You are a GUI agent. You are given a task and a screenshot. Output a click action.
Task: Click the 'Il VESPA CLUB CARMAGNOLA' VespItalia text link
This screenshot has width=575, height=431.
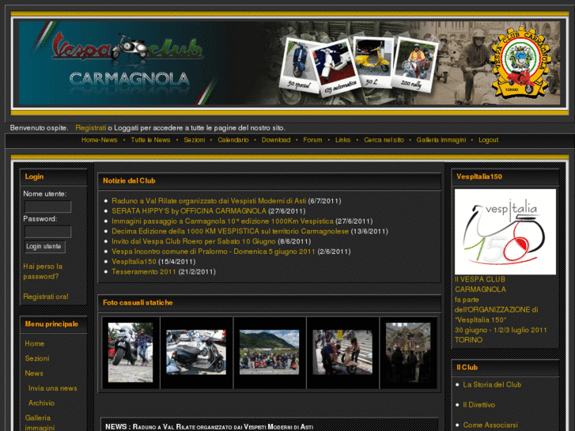(501, 309)
